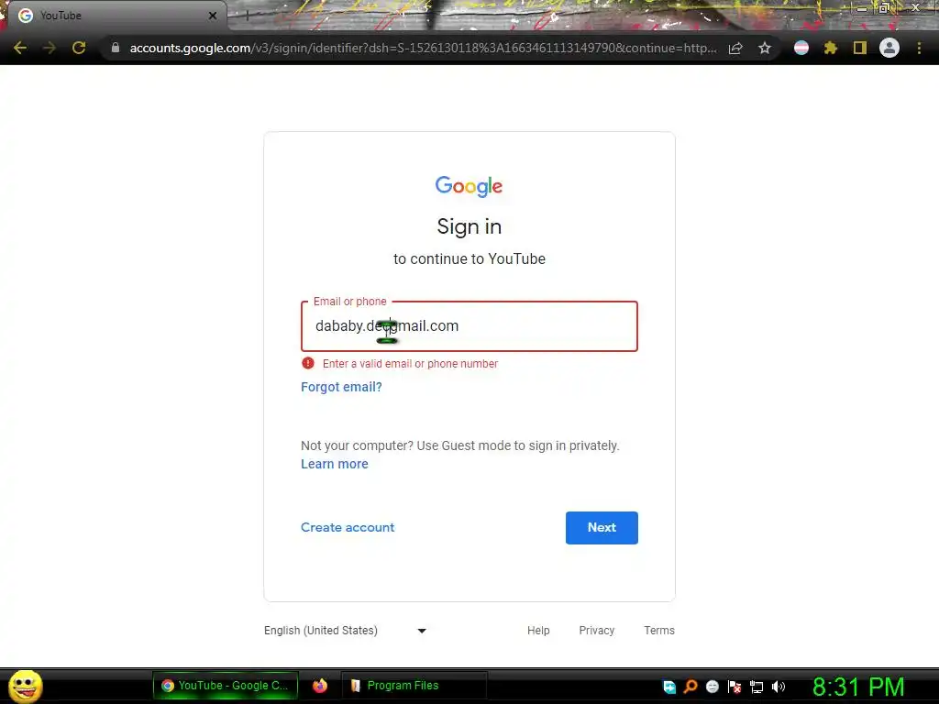
Task: Click the smiley start button on taskbar
Action: click(25, 686)
